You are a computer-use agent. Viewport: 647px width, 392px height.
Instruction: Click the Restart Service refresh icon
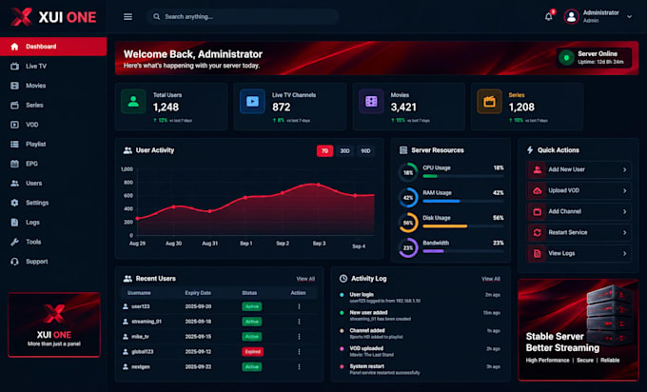point(538,233)
